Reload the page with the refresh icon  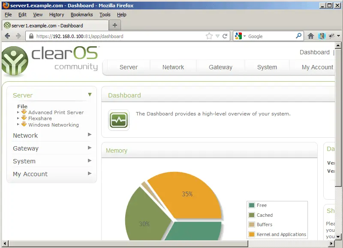point(225,36)
